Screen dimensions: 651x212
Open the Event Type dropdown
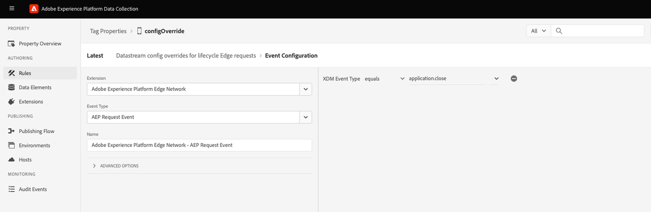[199, 117]
